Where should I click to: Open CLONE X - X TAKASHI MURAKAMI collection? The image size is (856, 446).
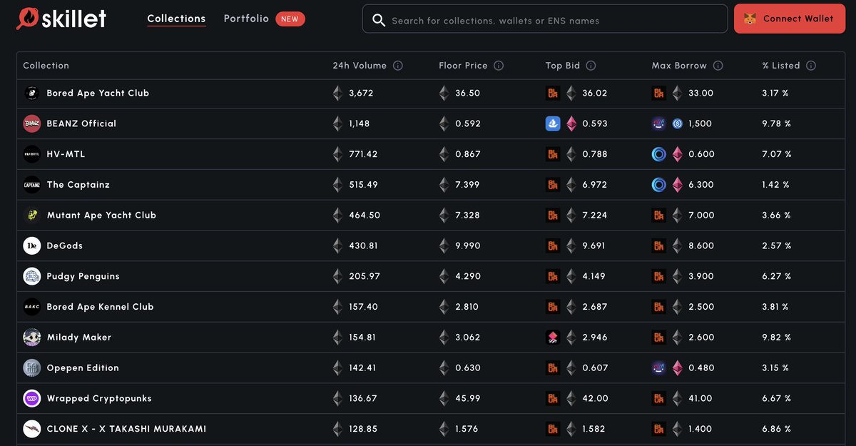[126, 429]
